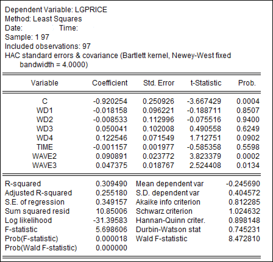Click the Variable column header

(44, 83)
